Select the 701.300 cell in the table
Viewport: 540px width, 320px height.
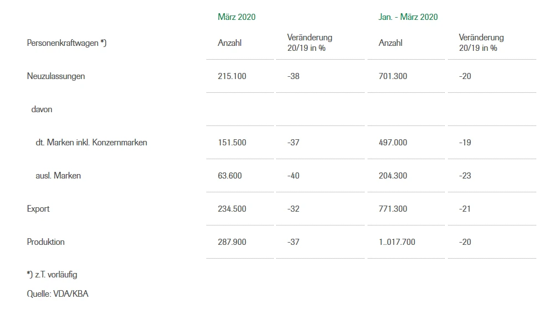point(393,76)
